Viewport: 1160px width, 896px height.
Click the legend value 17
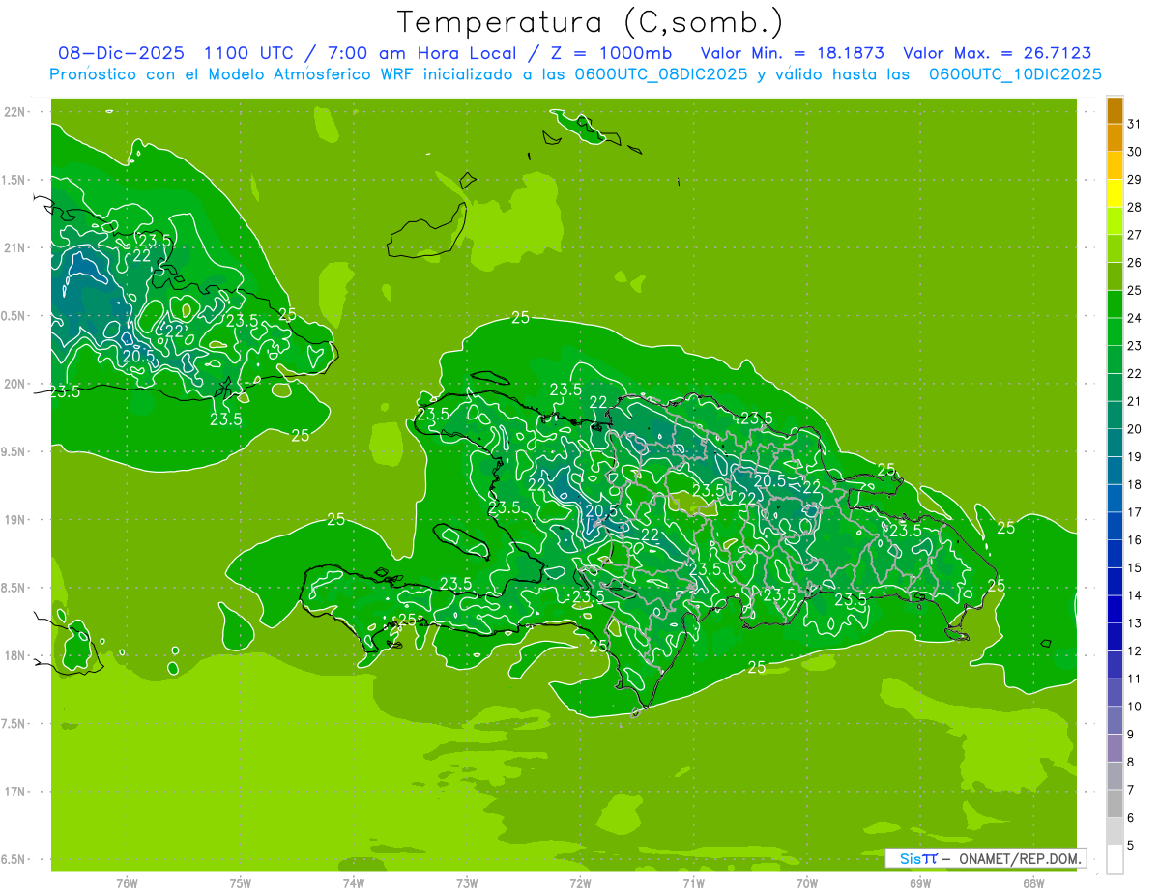(x=1135, y=512)
